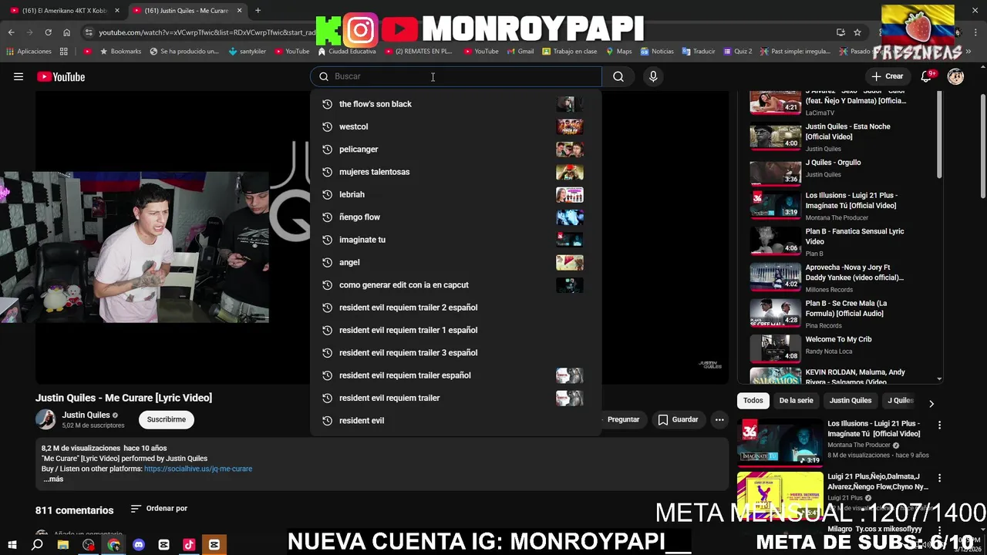
Task: Open the 'Ordenar por' comments sort menu
Action: (159, 509)
